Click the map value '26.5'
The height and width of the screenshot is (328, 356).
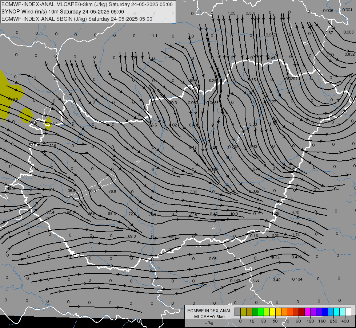tap(153, 125)
